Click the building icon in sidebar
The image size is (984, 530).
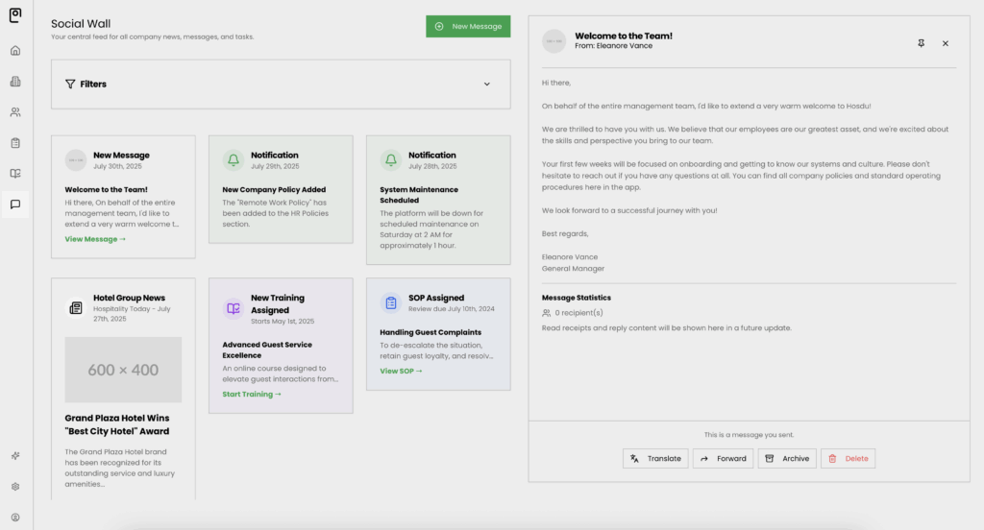click(x=15, y=82)
